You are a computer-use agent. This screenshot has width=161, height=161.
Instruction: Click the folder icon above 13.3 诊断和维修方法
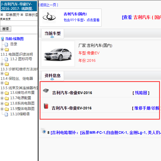7,65
